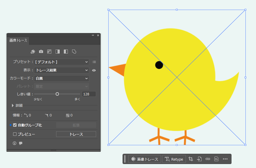Click the embed image icon
The image size is (256, 168).
click(x=199, y=159)
